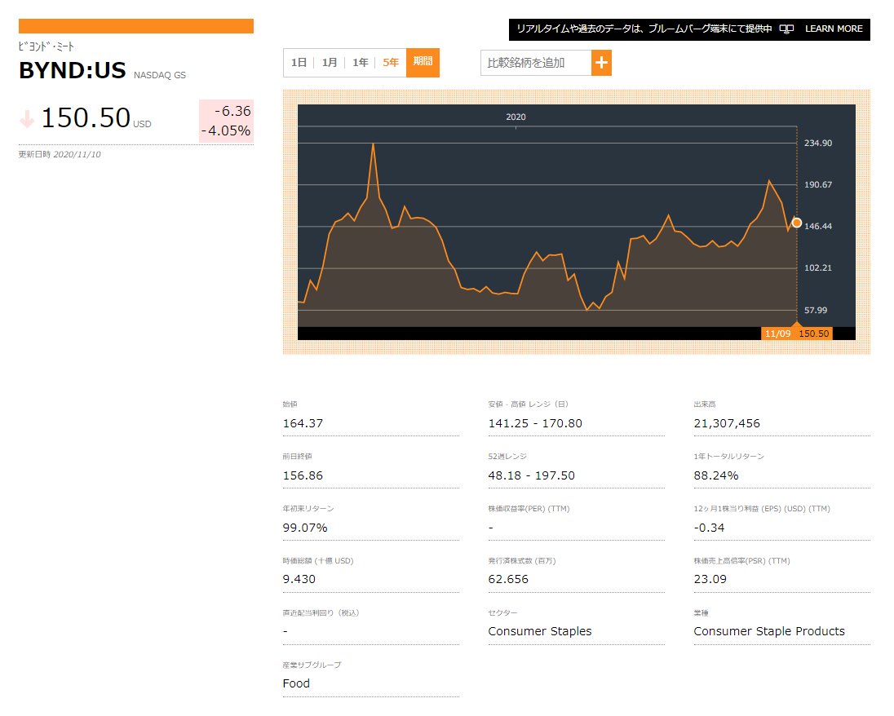Click the terminal monitor icon in banner
Screen dimensions: 894x716
click(786, 29)
